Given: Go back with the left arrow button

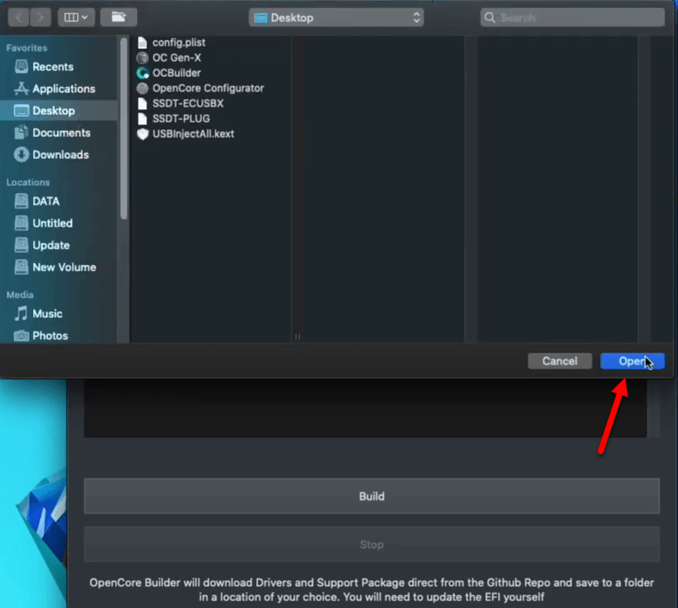Looking at the screenshot, I should 19,18.
